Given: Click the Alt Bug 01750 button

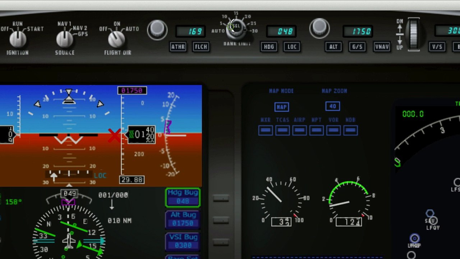Looking at the screenshot, I should 183,220.
